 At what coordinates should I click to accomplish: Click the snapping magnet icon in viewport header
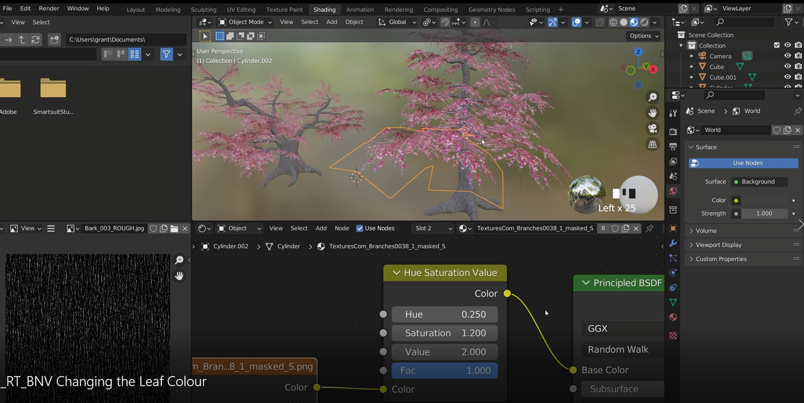click(x=445, y=22)
